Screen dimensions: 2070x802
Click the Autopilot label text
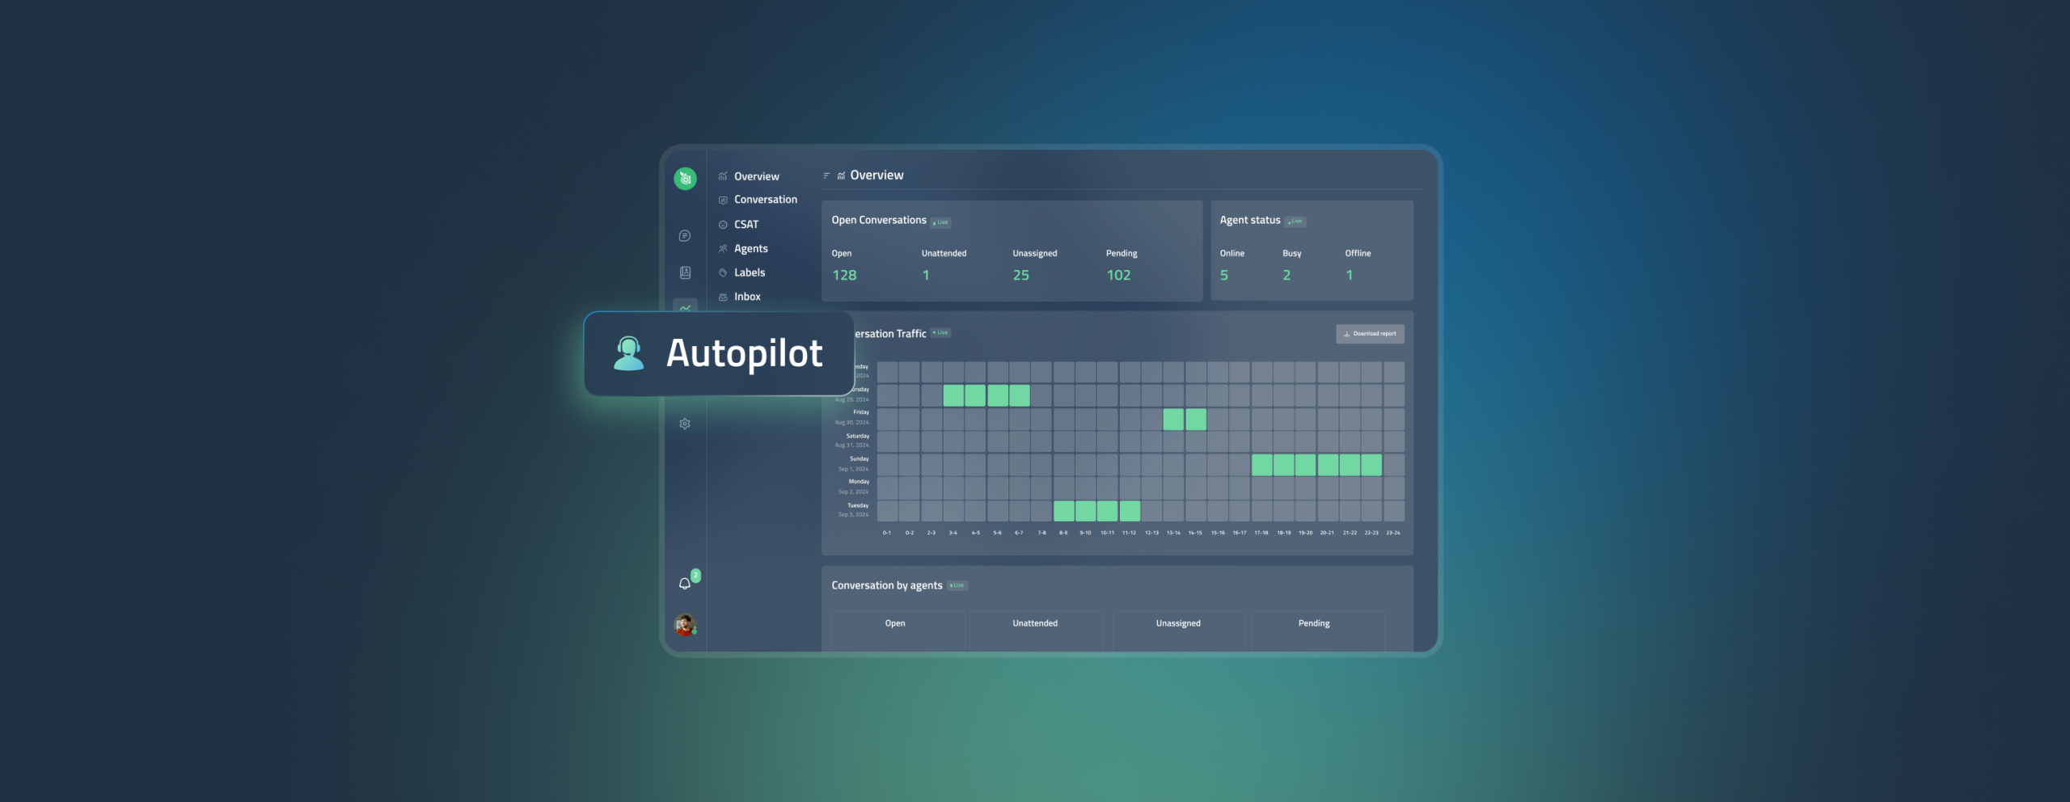[x=744, y=353]
